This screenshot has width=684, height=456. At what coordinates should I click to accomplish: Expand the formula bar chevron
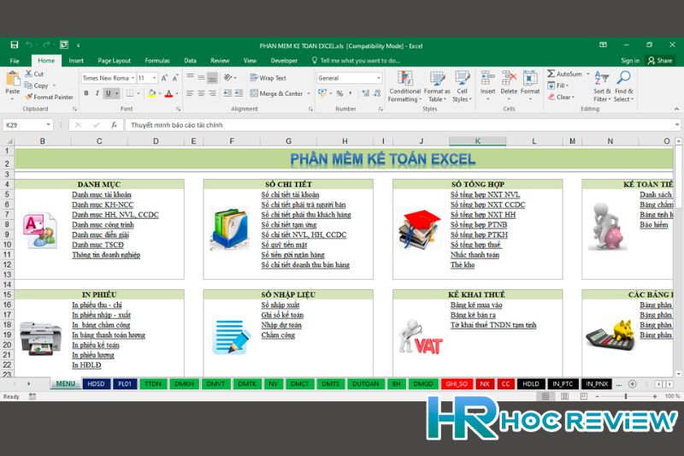coord(676,125)
